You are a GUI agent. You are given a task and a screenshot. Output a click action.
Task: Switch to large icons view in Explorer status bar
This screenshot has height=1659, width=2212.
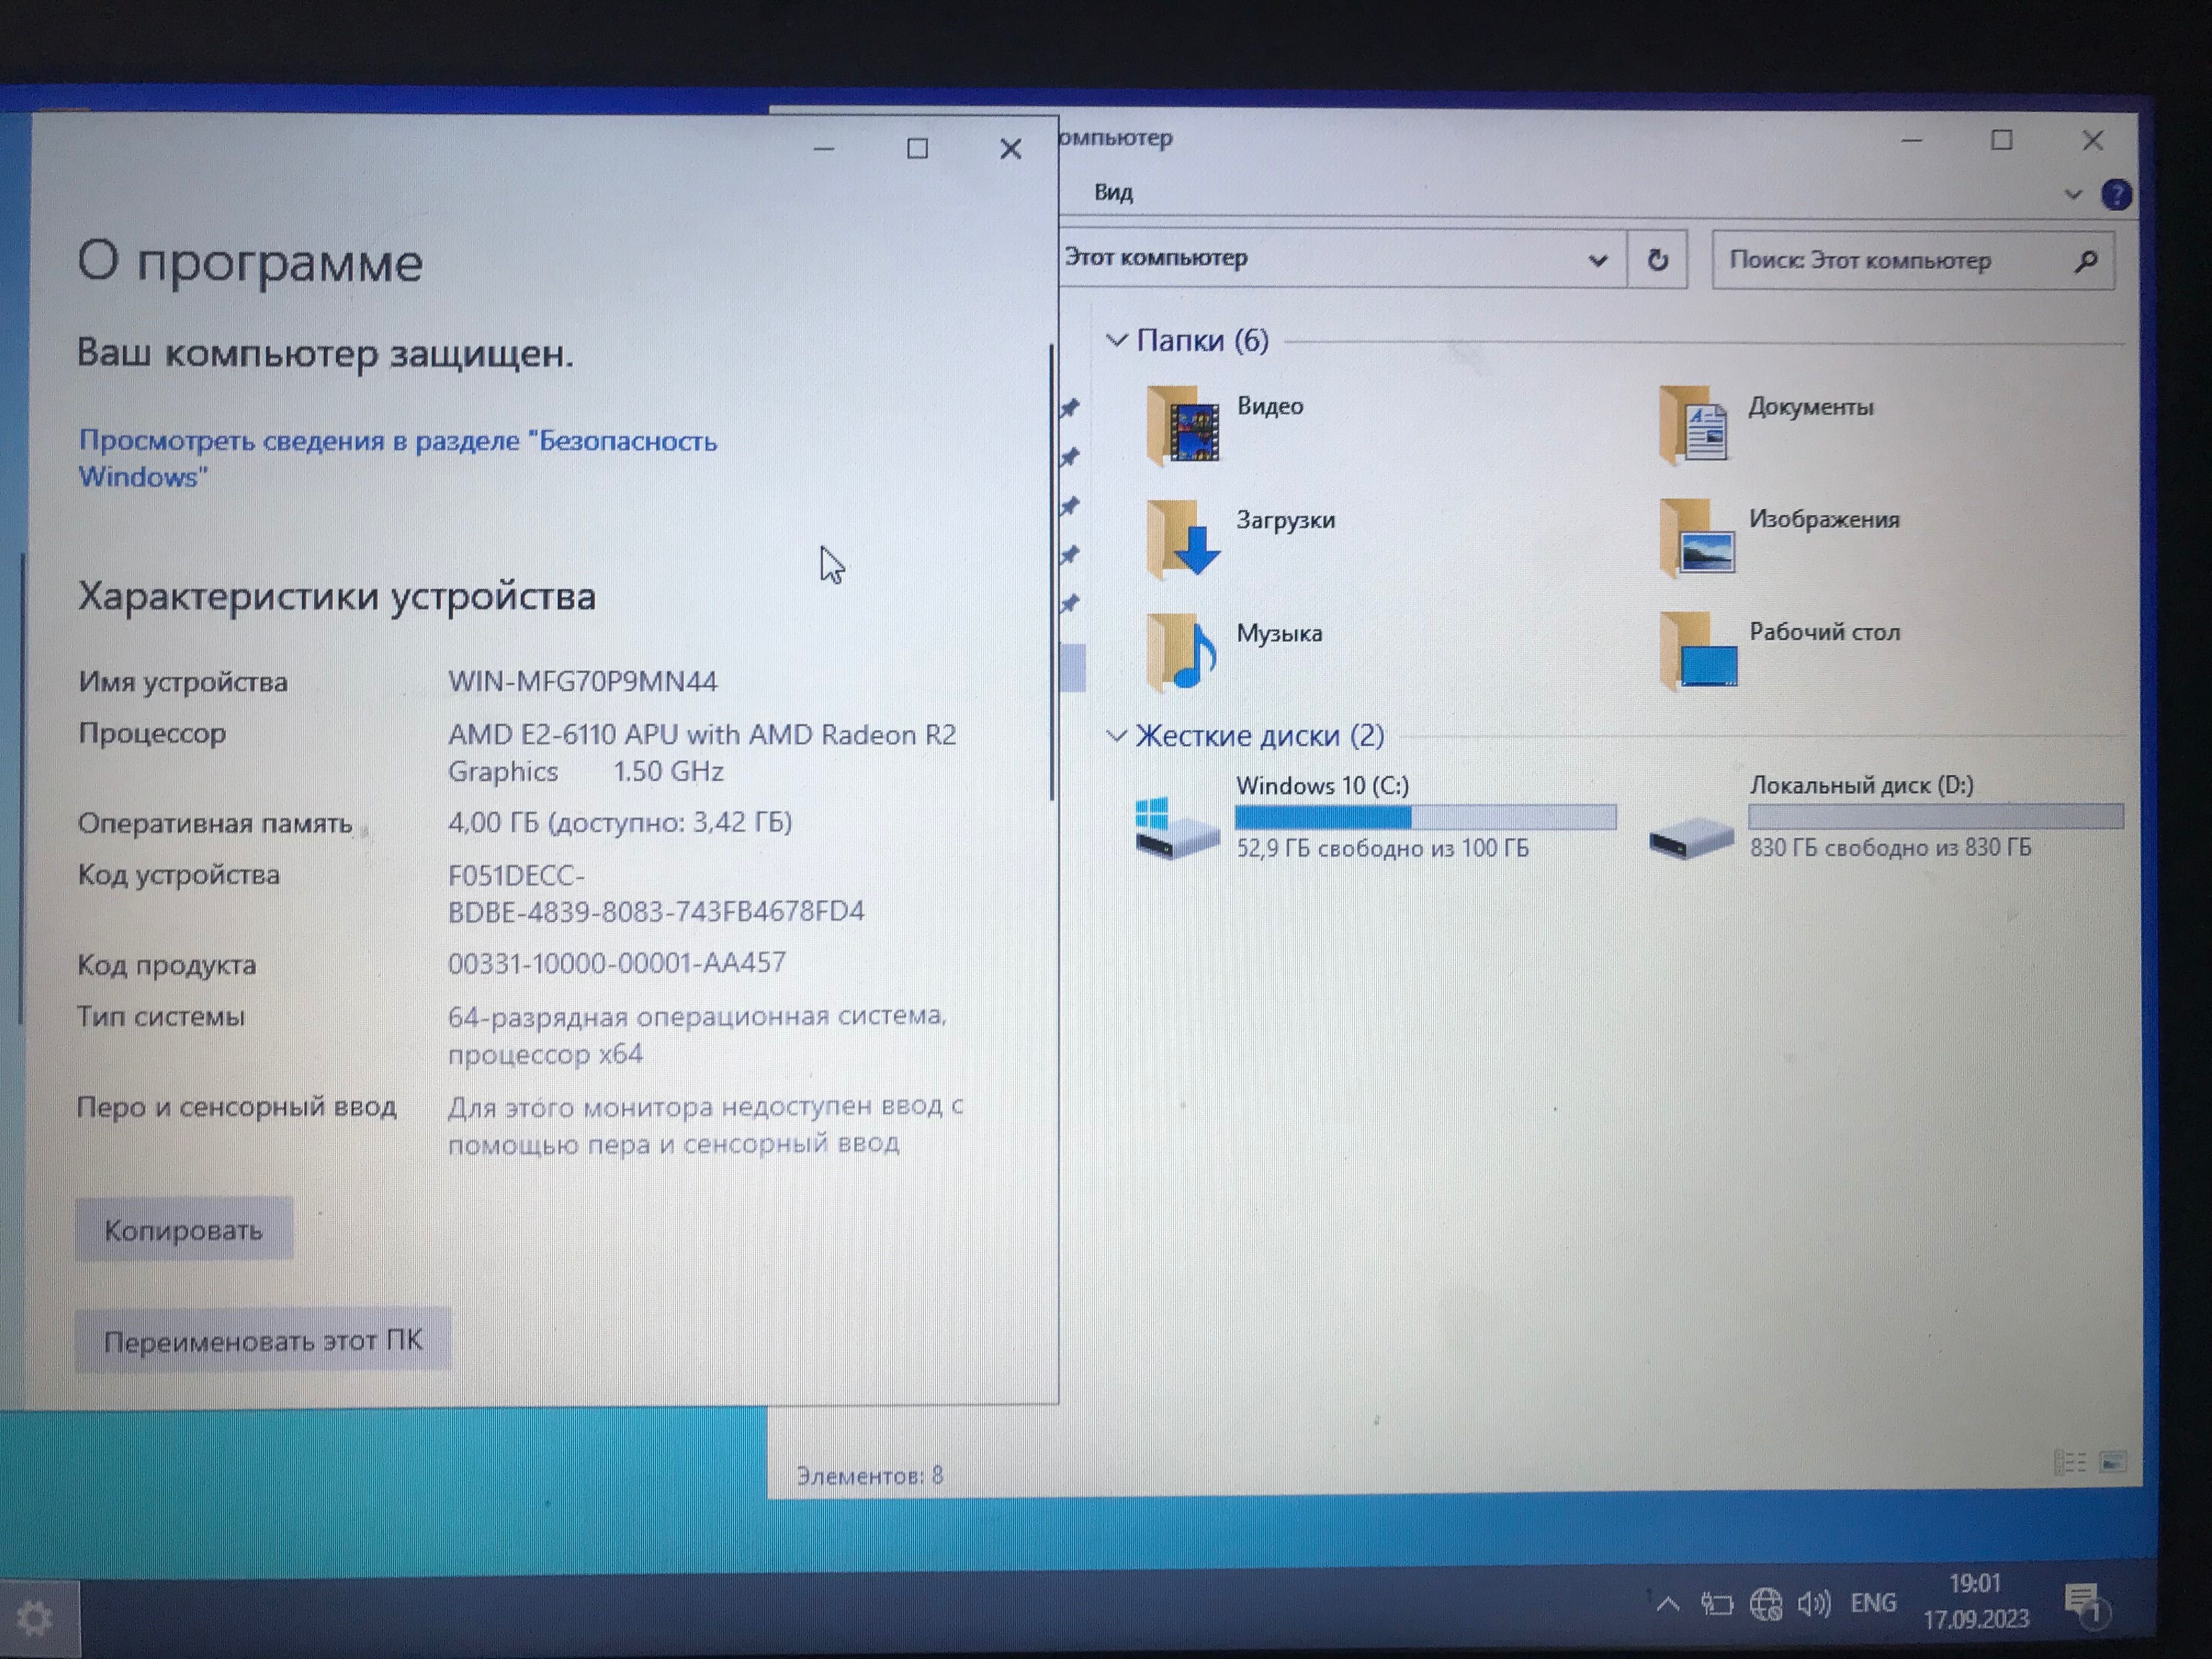2113,1462
